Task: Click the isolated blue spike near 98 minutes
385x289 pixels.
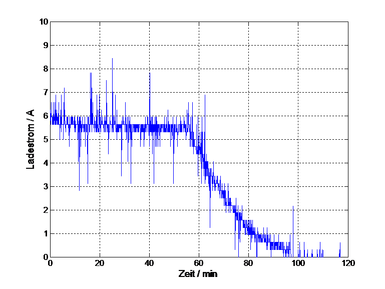Action: (293, 207)
